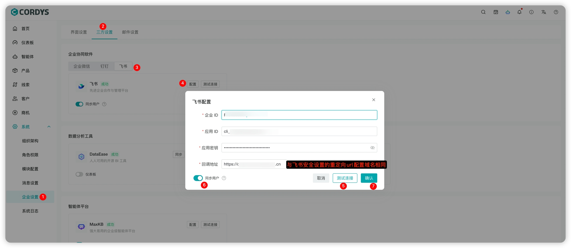Open the calendar task icon in header
The image size is (571, 248).
pos(495,12)
